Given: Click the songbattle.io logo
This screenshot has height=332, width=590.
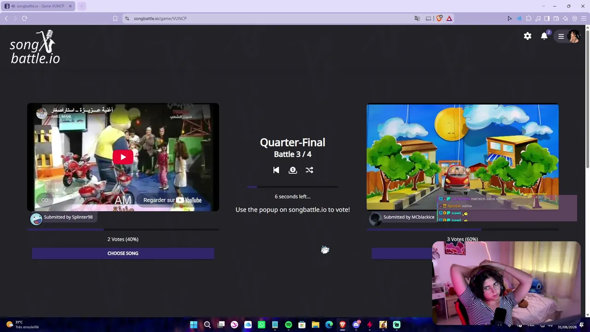Looking at the screenshot, I should pyautogui.click(x=35, y=47).
